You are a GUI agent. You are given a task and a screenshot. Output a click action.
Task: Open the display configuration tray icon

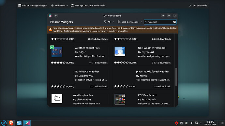click(196, 123)
